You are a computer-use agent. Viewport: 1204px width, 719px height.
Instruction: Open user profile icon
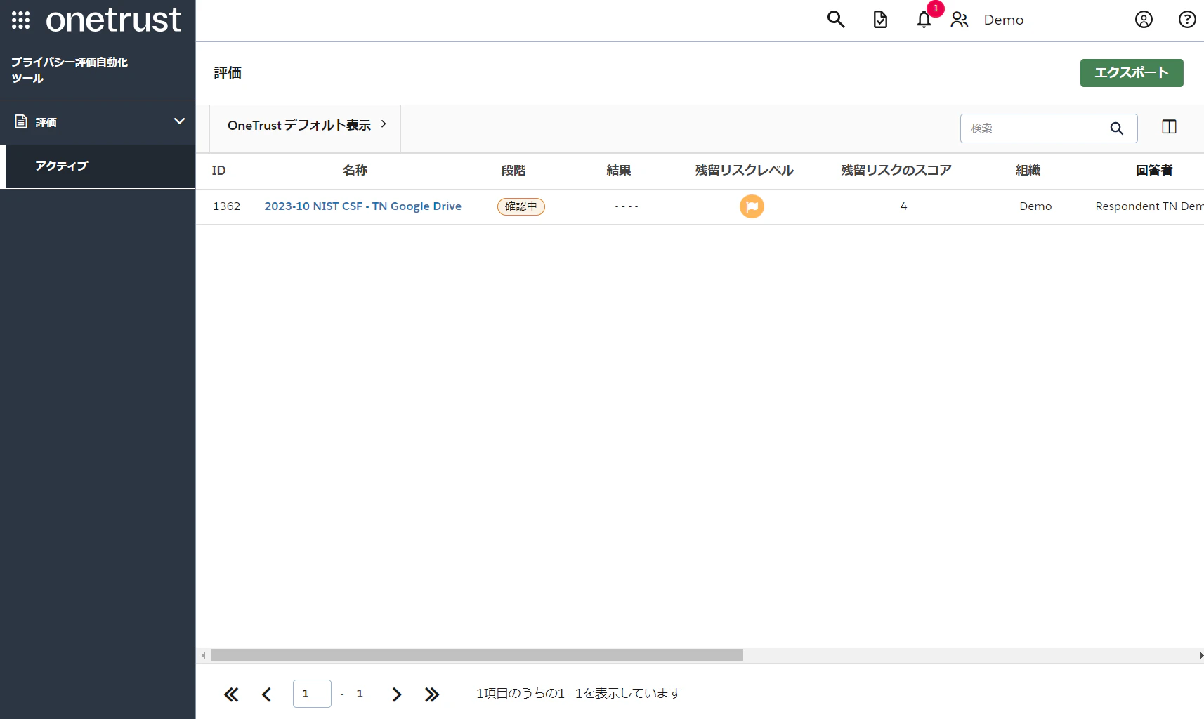pyautogui.click(x=1144, y=20)
